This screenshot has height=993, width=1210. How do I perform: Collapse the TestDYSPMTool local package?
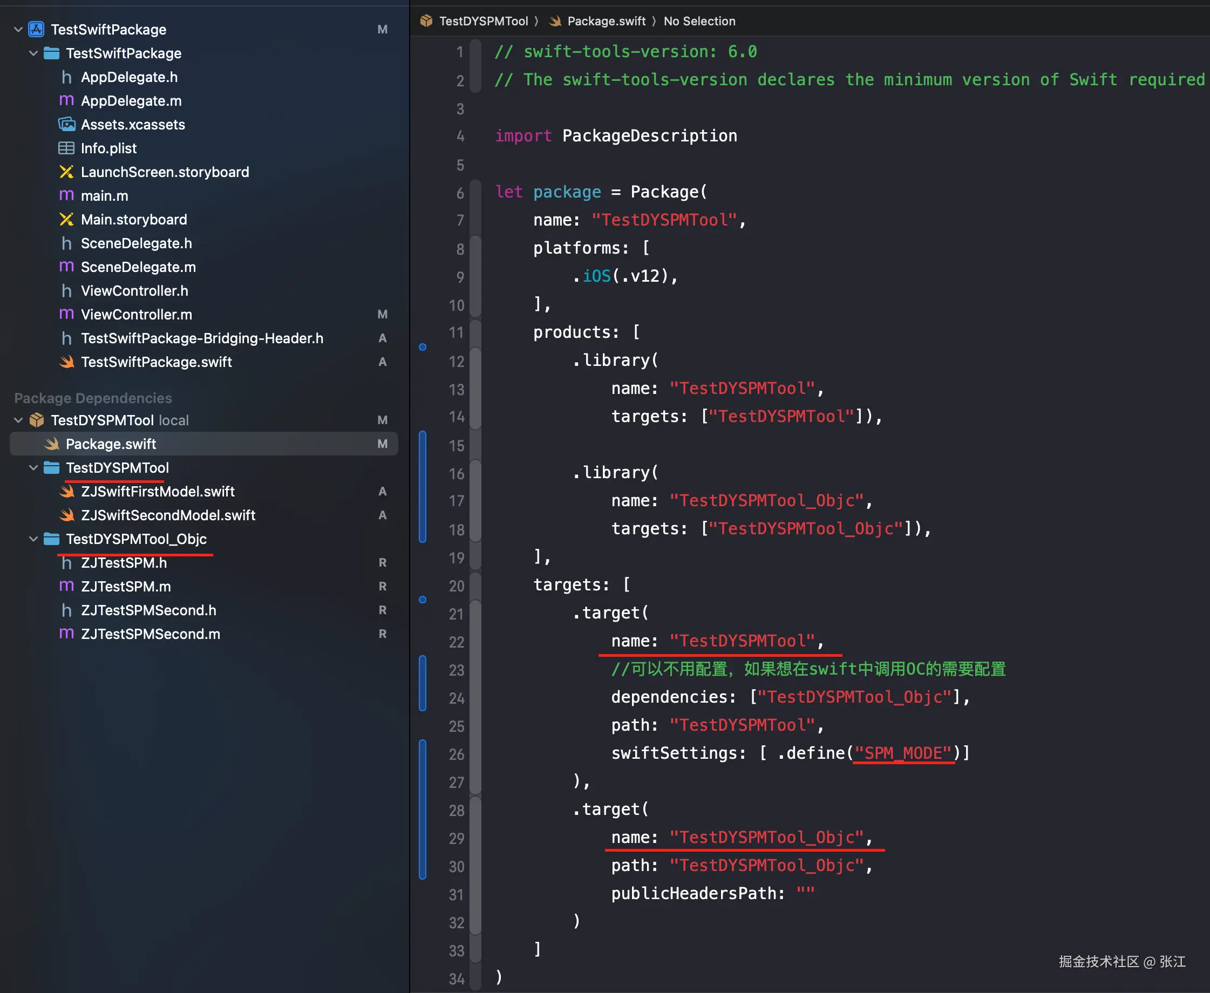(x=18, y=420)
